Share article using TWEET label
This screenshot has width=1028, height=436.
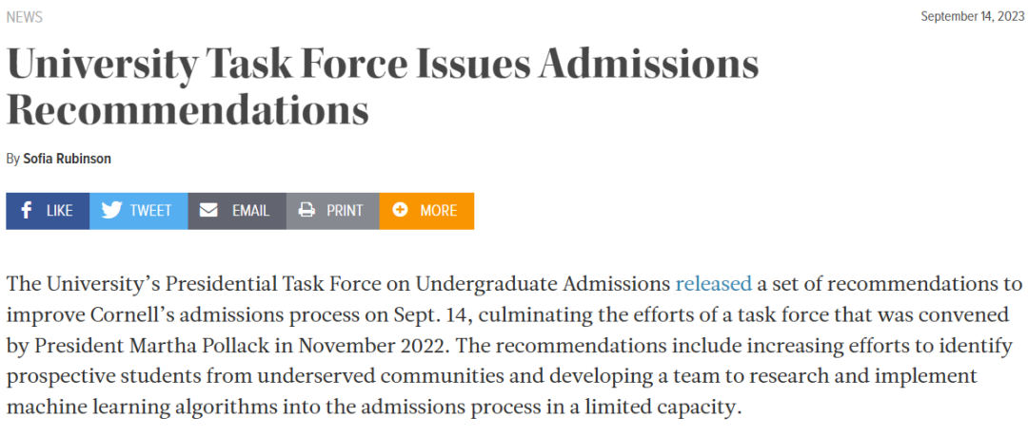[150, 211]
